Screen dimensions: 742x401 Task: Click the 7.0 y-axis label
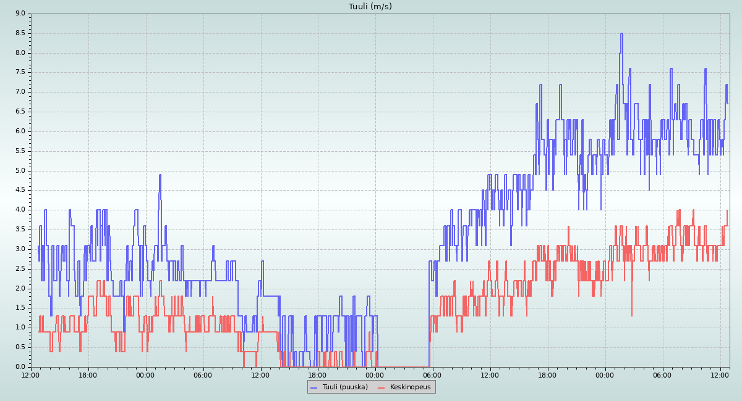(x=20, y=92)
